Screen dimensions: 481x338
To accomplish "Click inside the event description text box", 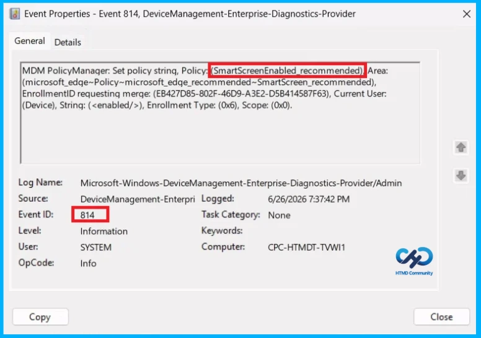I will coord(220,113).
